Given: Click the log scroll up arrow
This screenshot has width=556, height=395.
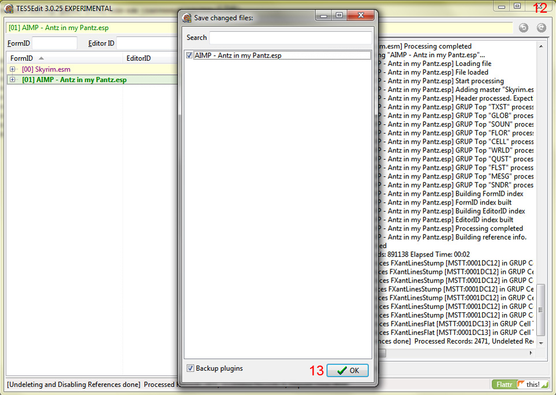Looking at the screenshot, I should click(x=541, y=46).
